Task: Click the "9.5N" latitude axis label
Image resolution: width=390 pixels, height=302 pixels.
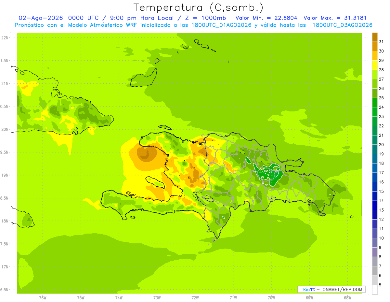Action: point(5,152)
